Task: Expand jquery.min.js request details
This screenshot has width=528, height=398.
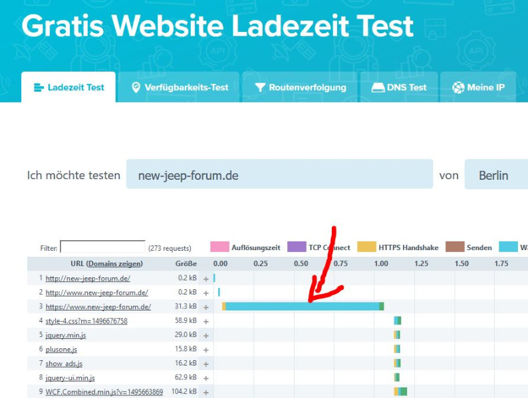Action: 206,336
